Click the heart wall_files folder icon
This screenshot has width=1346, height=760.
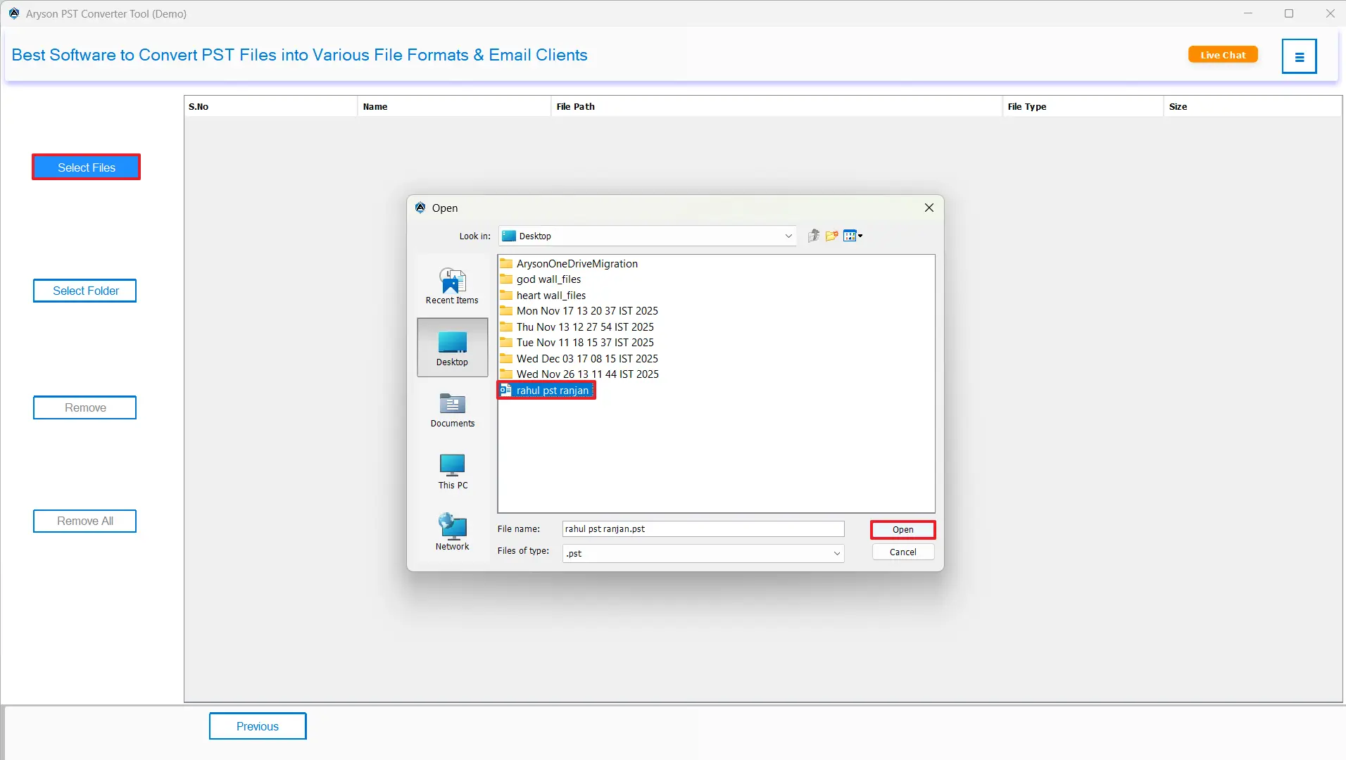click(506, 296)
